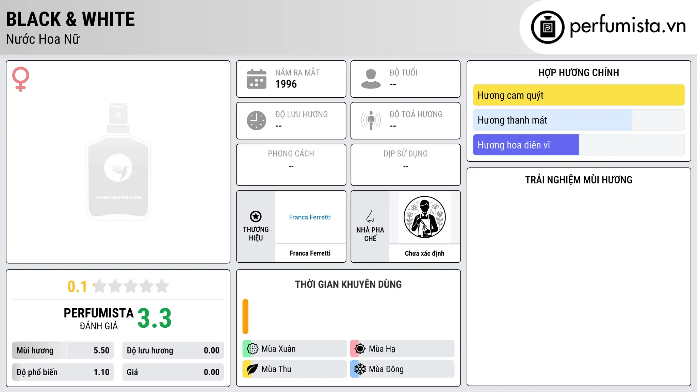Screen dimensions: 697x392
Task: Click the Mùa Đông season label
Action: (x=386, y=369)
